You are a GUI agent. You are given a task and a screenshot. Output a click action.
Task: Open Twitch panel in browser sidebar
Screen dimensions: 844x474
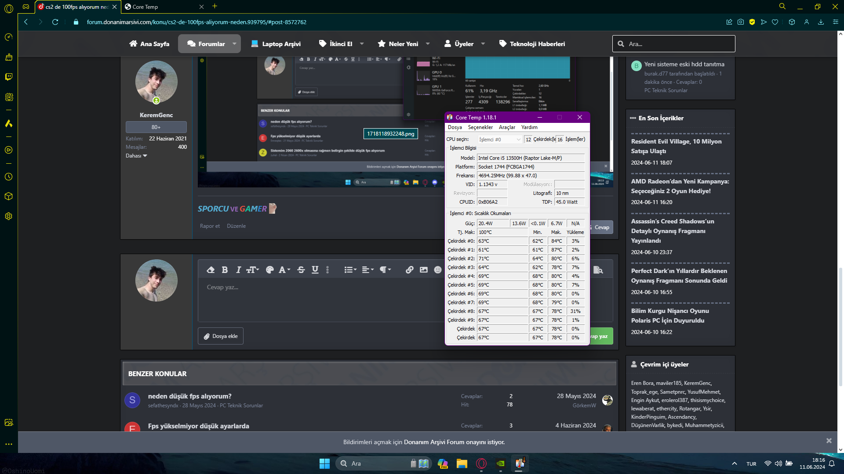click(x=8, y=77)
